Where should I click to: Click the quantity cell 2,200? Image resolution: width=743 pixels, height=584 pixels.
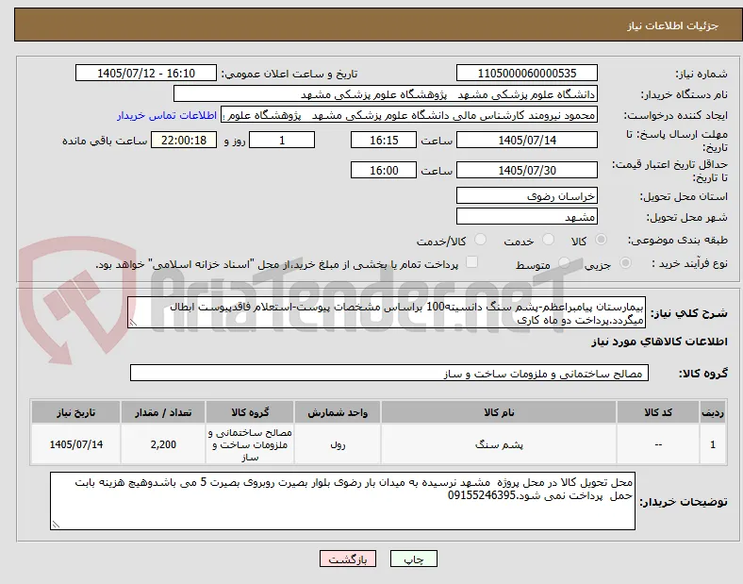(163, 444)
